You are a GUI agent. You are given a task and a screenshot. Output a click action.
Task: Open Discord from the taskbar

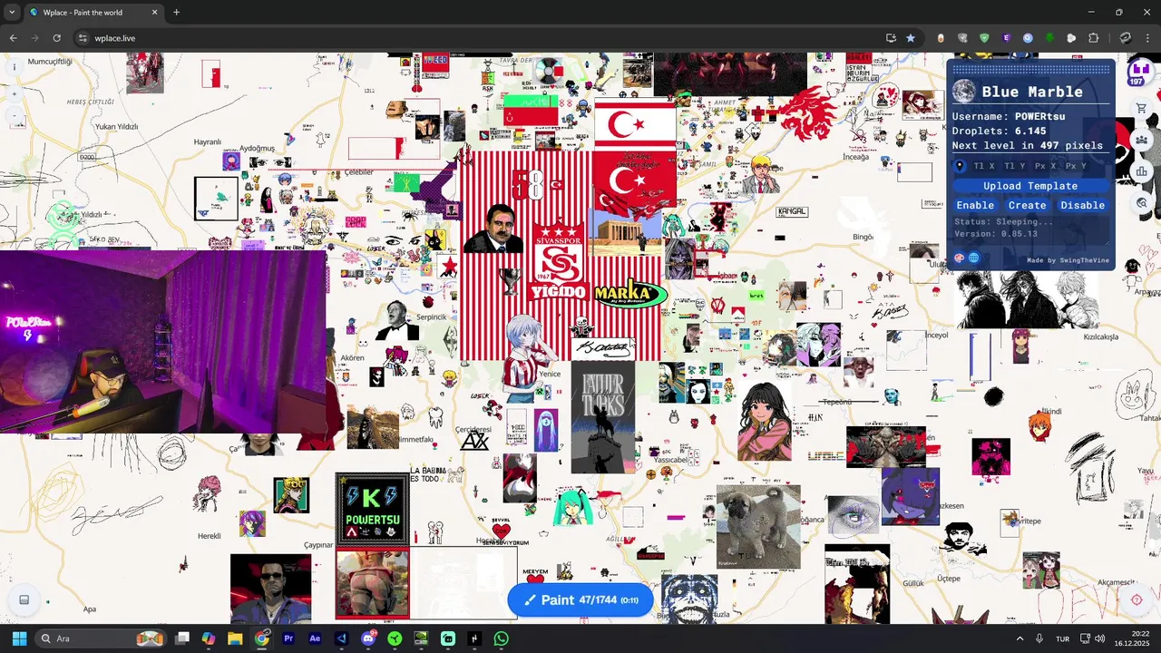pyautogui.click(x=368, y=638)
